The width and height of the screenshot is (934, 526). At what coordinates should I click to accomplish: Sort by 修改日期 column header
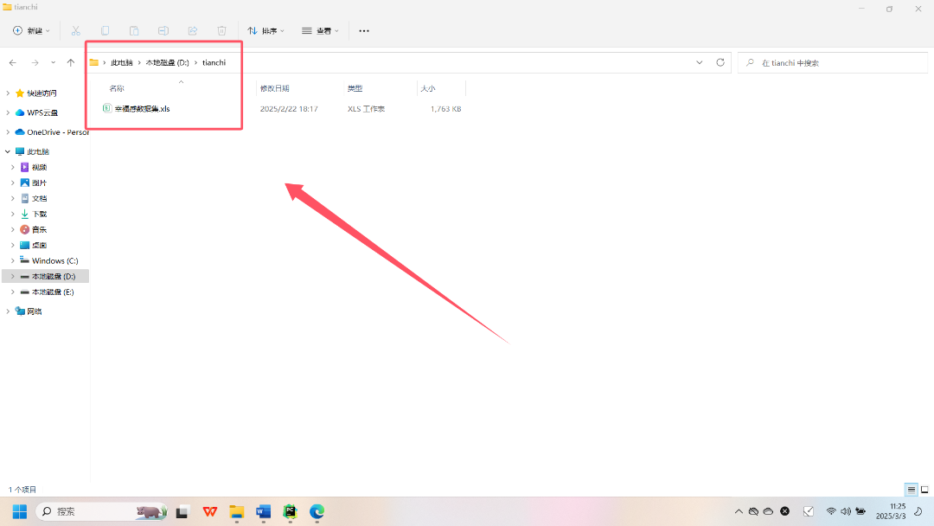click(x=275, y=88)
